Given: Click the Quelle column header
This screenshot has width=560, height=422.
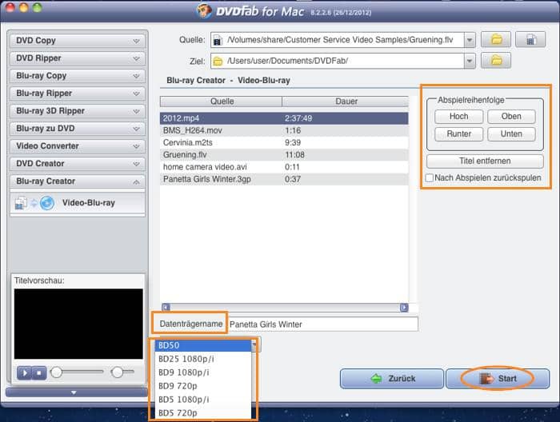Looking at the screenshot, I should coord(221,102).
